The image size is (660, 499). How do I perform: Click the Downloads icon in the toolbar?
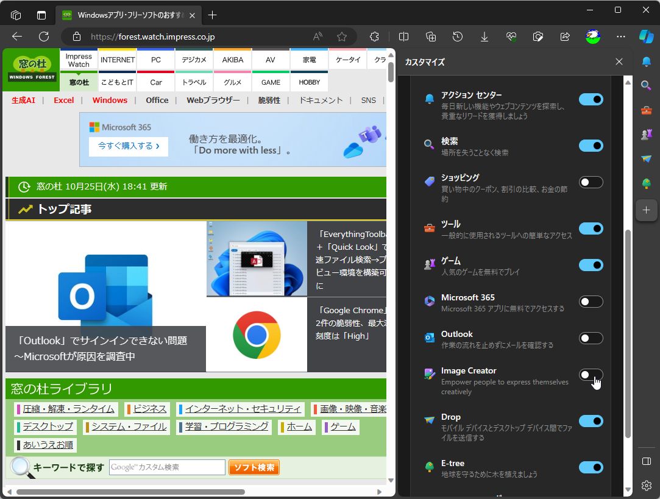point(484,37)
